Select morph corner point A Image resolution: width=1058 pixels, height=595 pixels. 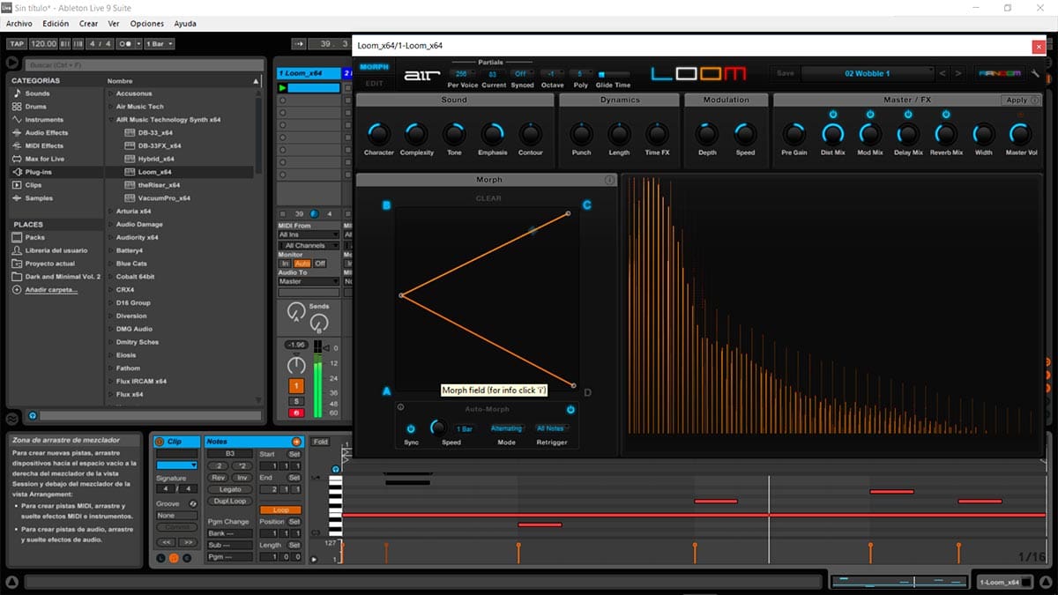point(386,391)
